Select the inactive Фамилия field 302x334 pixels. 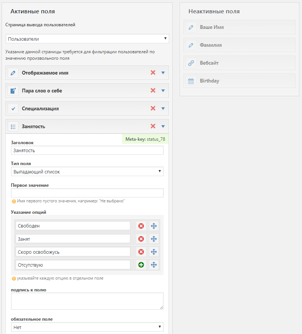pos(239,45)
